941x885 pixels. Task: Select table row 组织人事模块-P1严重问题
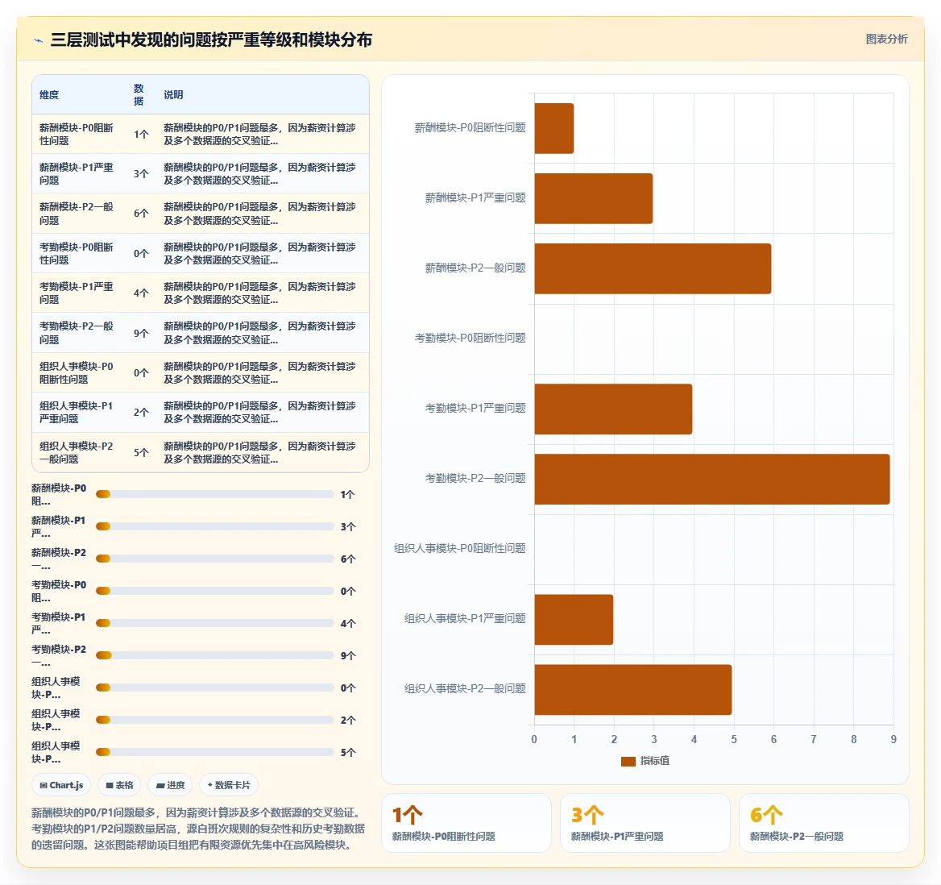tap(201, 413)
